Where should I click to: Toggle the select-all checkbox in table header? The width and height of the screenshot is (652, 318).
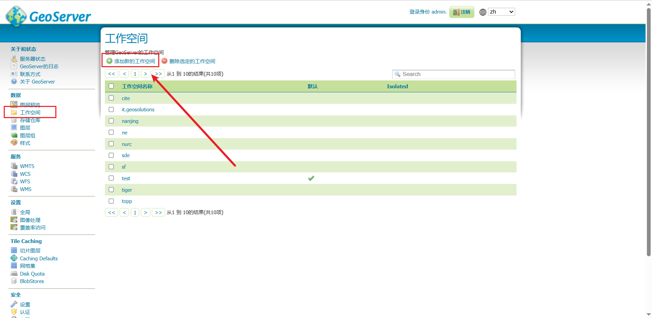tap(111, 86)
